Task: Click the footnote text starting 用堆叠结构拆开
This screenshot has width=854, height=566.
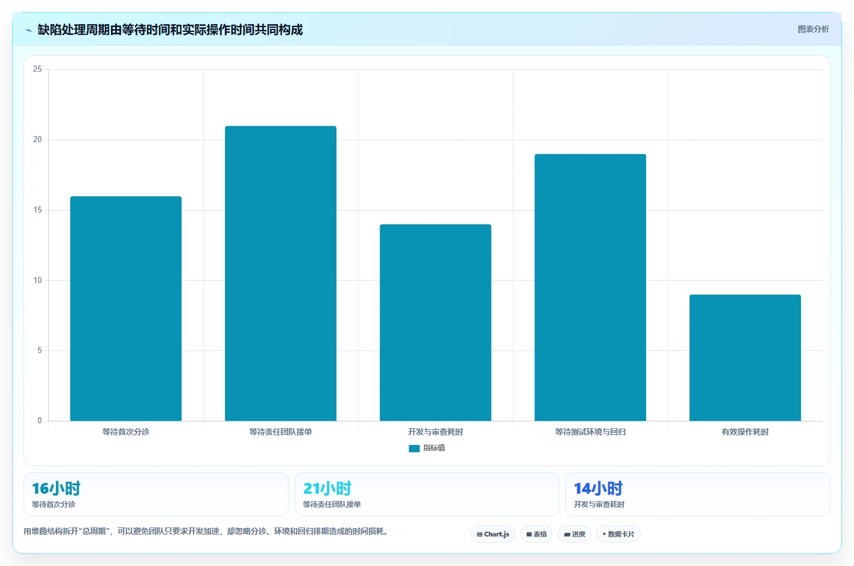Action: pyautogui.click(x=207, y=532)
